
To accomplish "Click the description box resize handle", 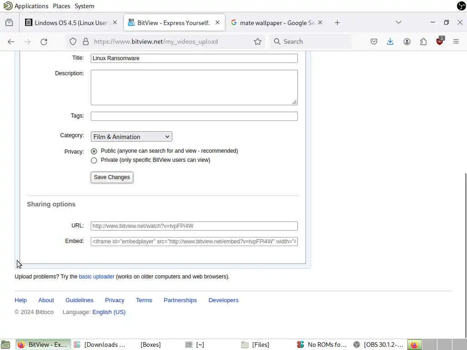I will point(294,102).
